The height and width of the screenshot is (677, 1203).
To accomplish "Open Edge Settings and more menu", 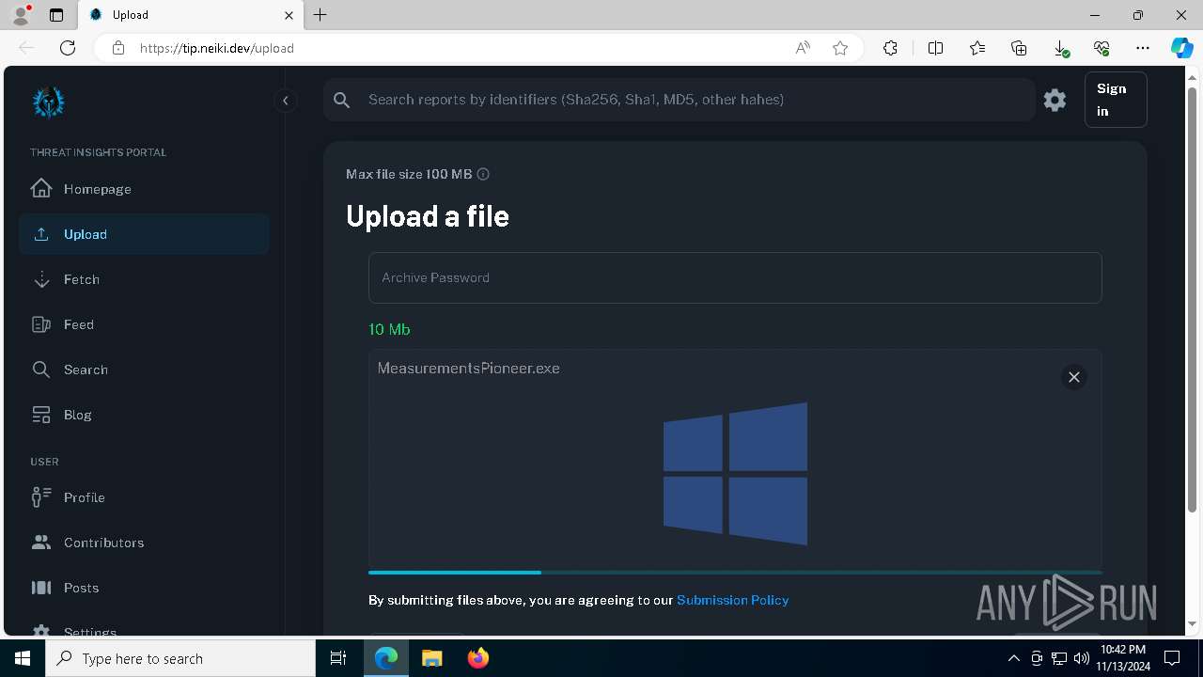I will click(x=1143, y=48).
